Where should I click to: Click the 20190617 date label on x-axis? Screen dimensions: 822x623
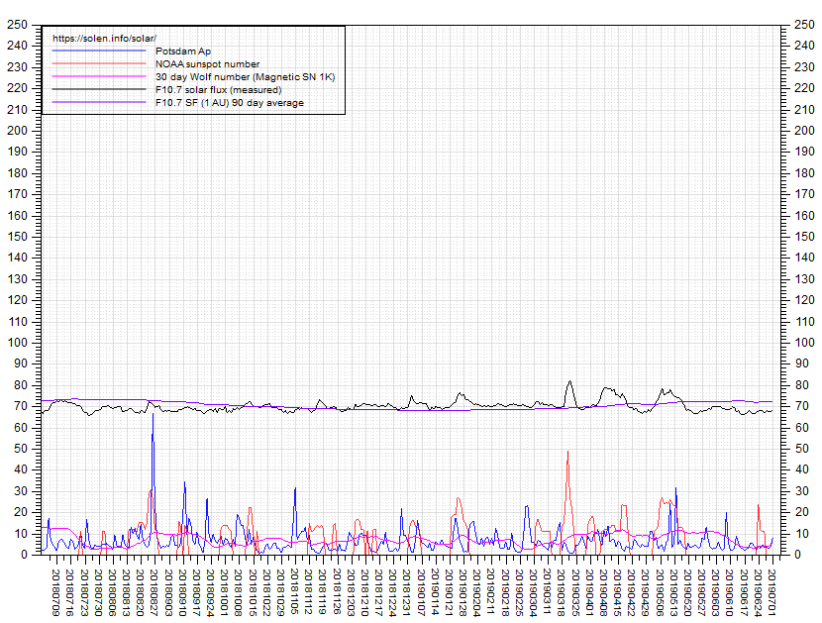[x=743, y=592]
